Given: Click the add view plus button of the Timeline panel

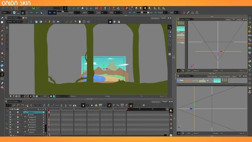Looking at the screenshot, I should pyautogui.click(x=170, y=102).
